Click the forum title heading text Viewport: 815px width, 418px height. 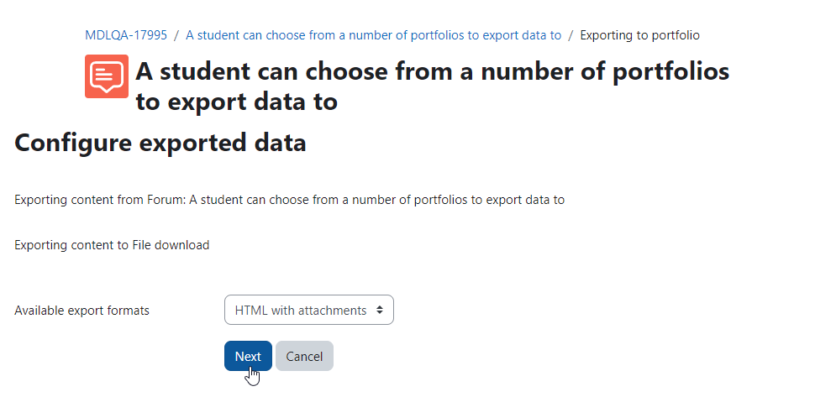click(432, 86)
